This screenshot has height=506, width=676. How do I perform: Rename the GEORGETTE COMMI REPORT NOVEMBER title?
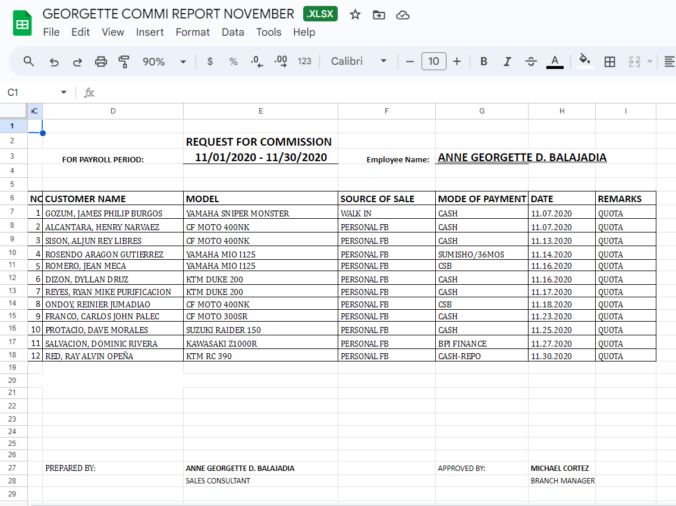[168, 14]
